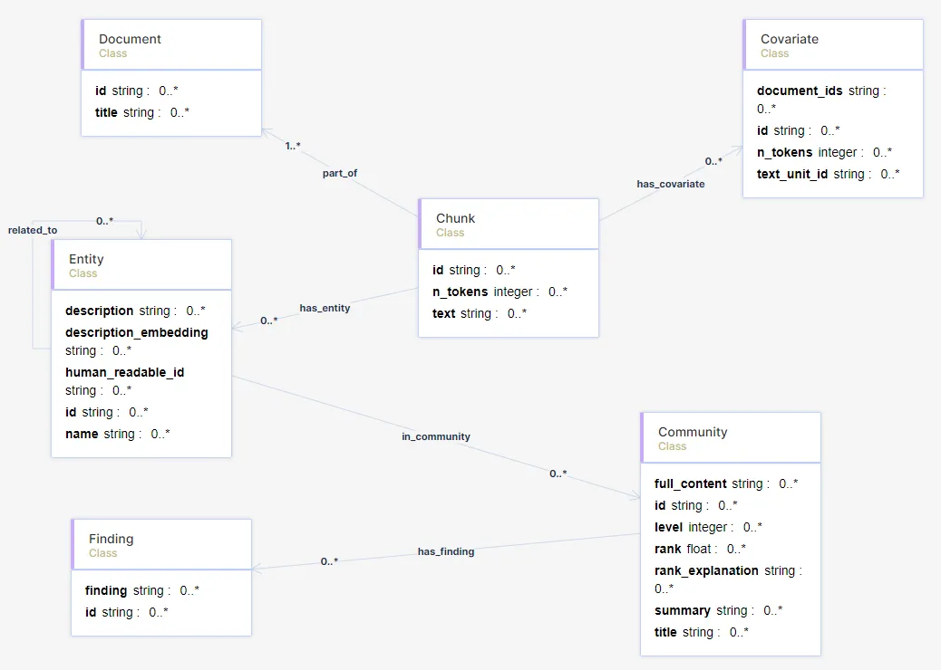This screenshot has height=670, width=941.
Task: Click description_embedding attribute in Entity
Action: pyautogui.click(x=137, y=341)
